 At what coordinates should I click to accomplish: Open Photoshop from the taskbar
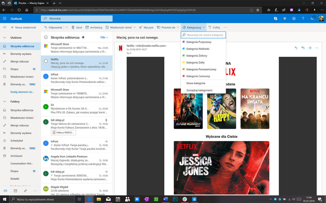[175, 199]
